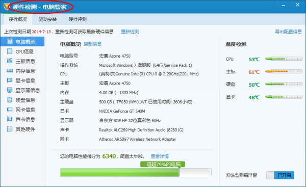Screen dimensions: 306x187
Task: Click the 53℃ CPU temperature reading
Action: pyautogui.click(x=254, y=59)
